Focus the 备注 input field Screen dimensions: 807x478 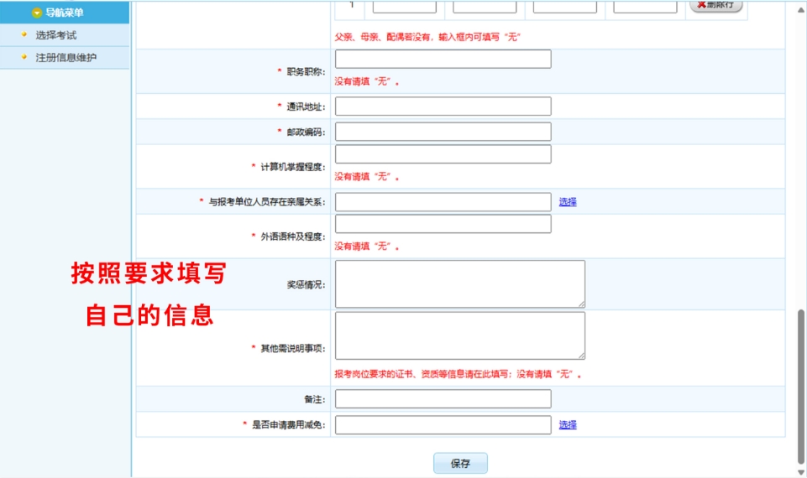tap(443, 399)
